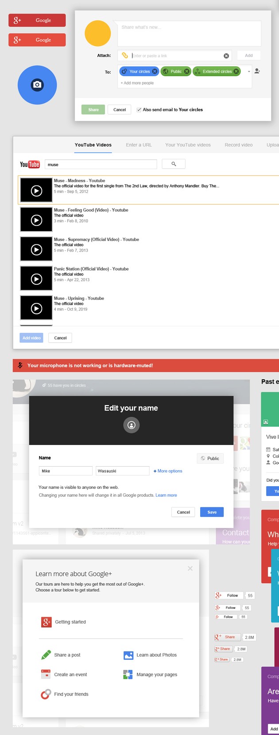The width and height of the screenshot is (279, 735).
Task: Click the green Share button in post composer
Action: [93, 110]
